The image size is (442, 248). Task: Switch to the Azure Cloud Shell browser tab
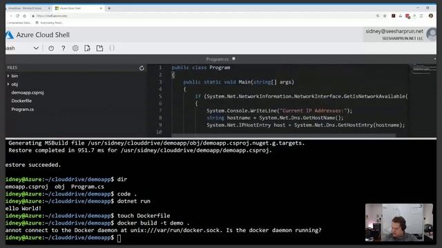[x=78, y=8]
